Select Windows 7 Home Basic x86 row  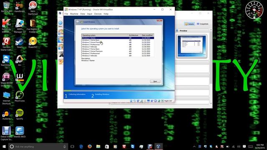click(x=118, y=40)
